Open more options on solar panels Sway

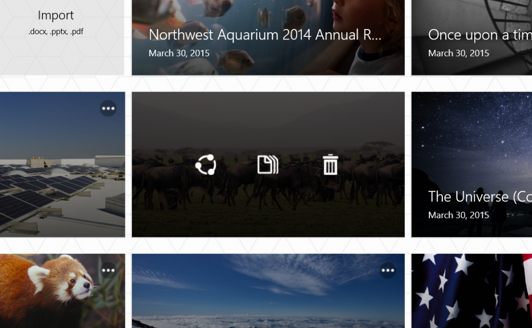[x=108, y=109]
